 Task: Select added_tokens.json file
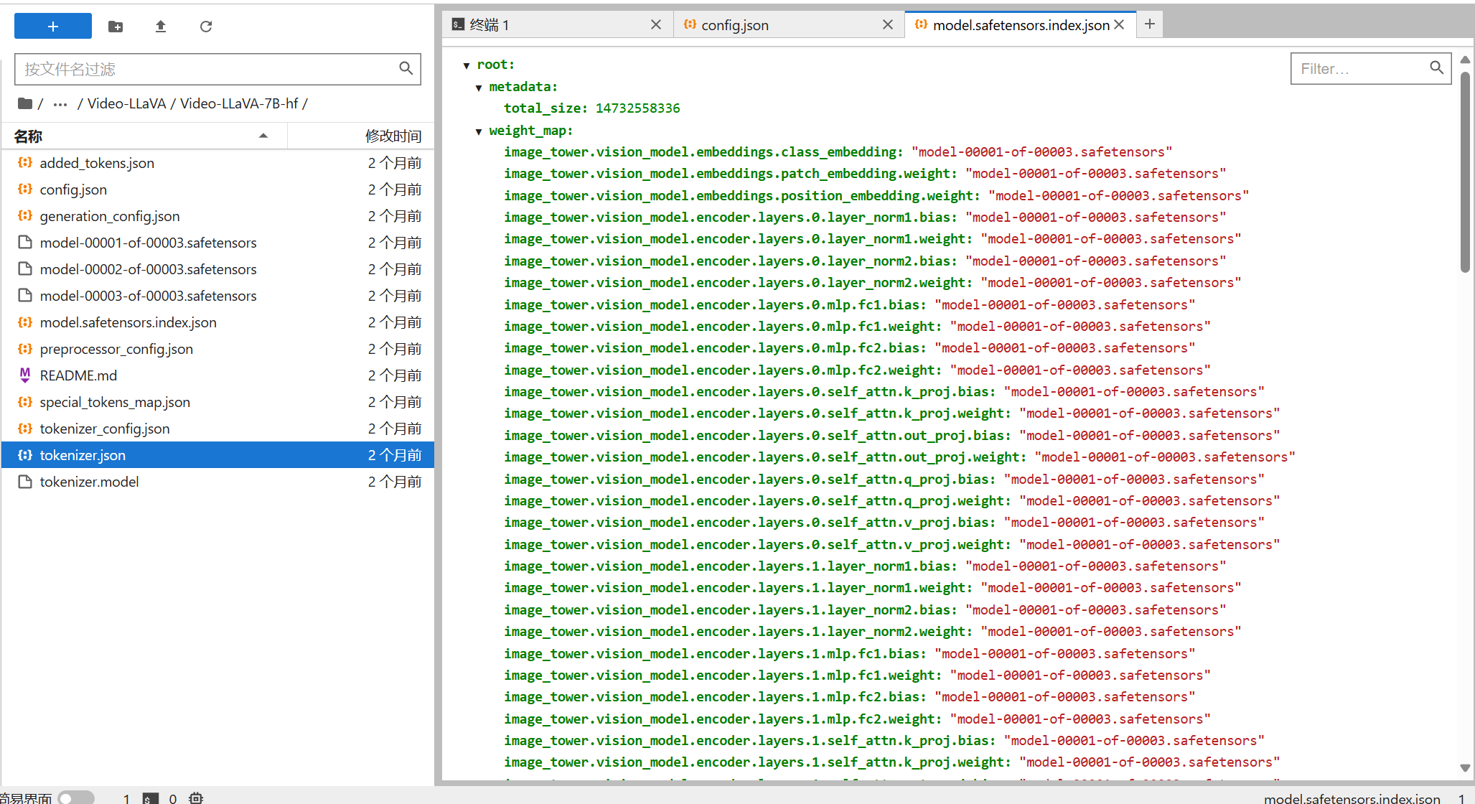tap(217, 163)
